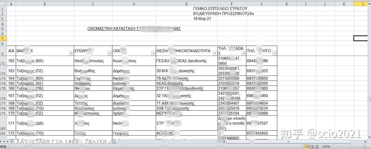Click cell with Β1(ΔΙΕΥΘΥΝΣΗ ΠΡΟΣΩΠΙΚΟΥ)/2α
This screenshot has width=371, height=149.
coord(223,14)
